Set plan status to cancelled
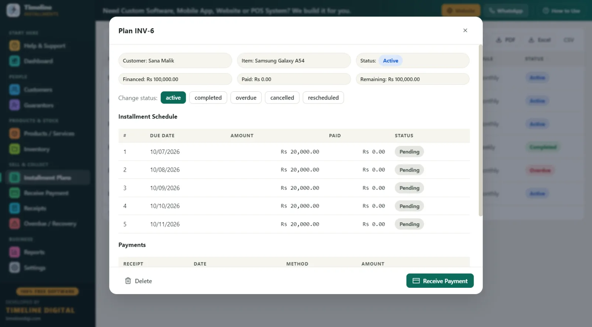This screenshot has height=327, width=592. click(282, 98)
